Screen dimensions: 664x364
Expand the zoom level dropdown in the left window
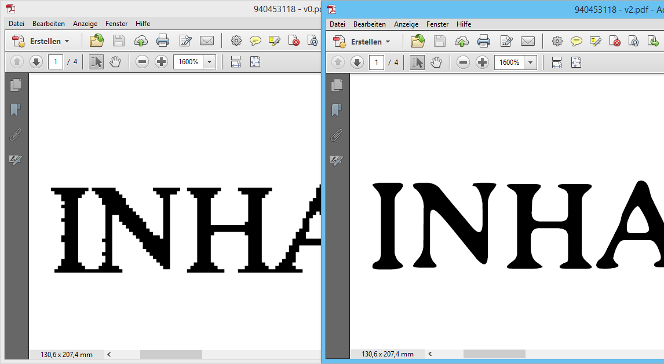[209, 62]
